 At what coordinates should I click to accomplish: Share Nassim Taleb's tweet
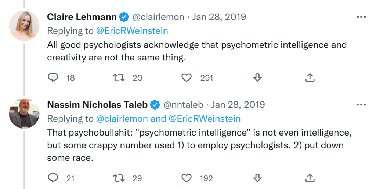point(310,178)
